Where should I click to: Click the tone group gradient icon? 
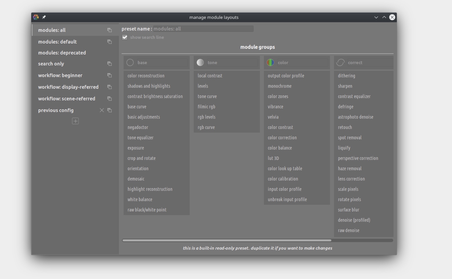(x=200, y=63)
